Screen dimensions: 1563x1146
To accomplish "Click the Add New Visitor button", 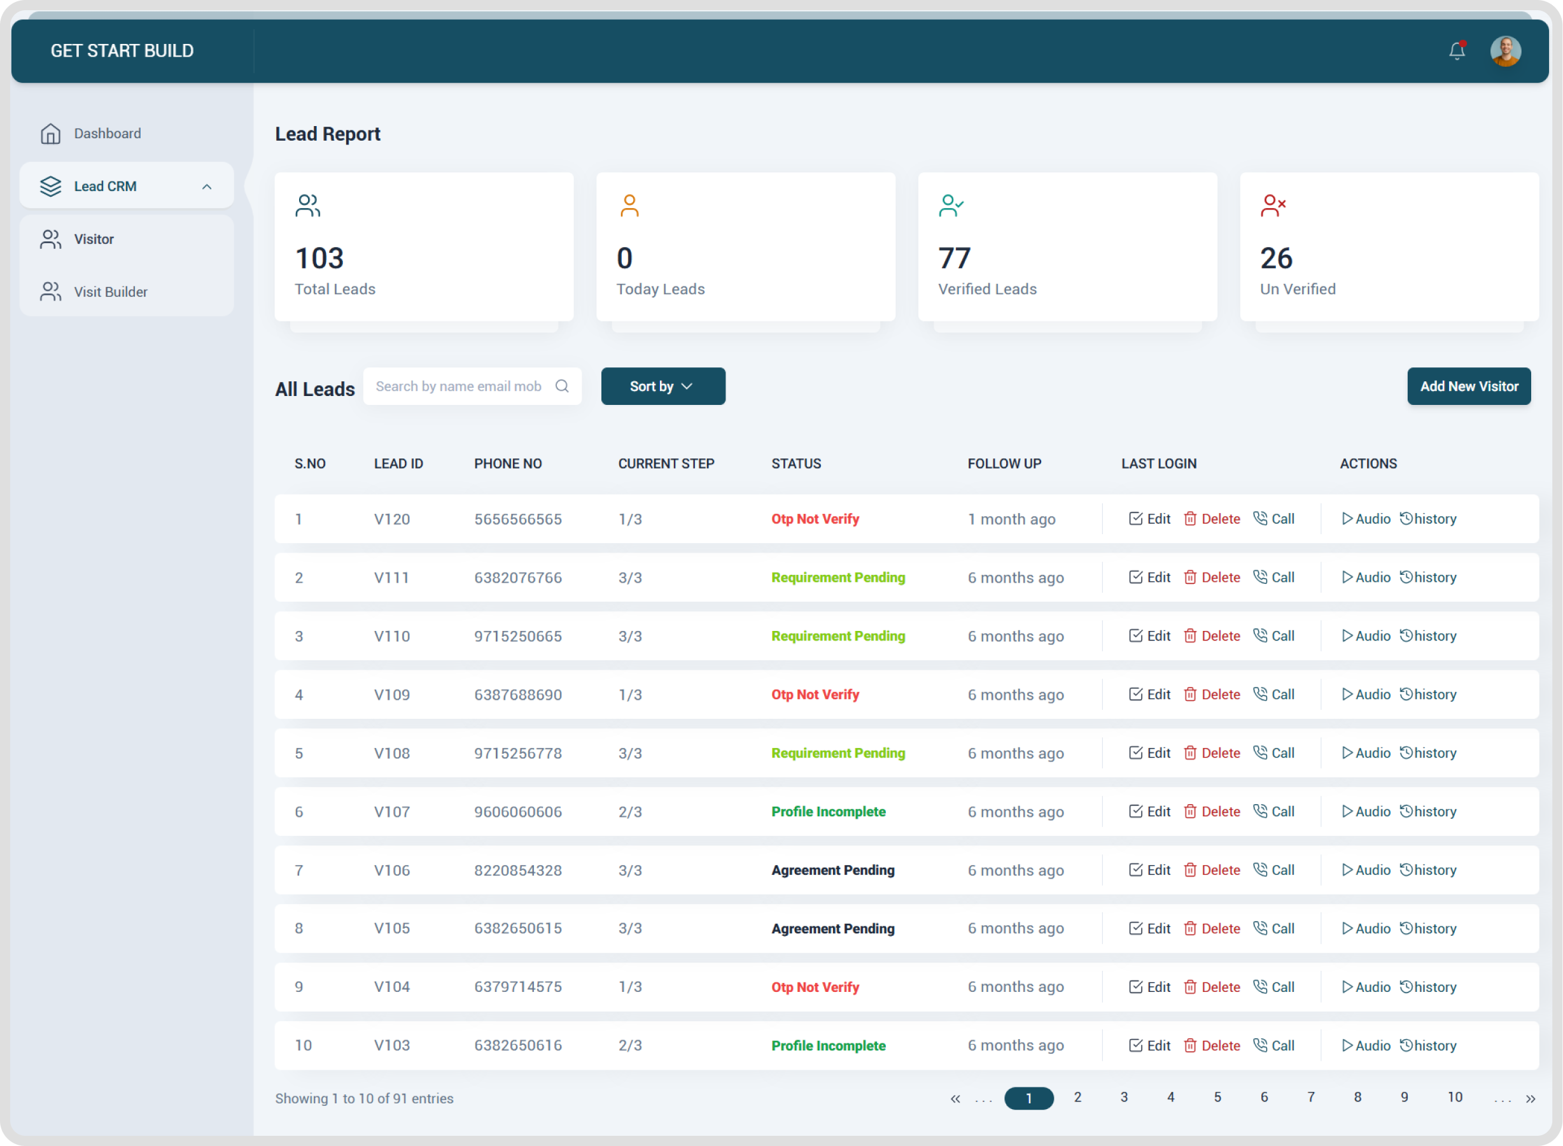I will [x=1469, y=386].
